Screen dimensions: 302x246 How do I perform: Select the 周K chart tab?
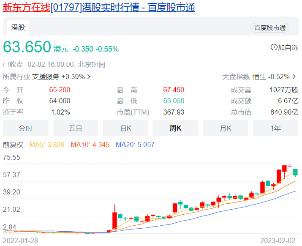(x=175, y=128)
